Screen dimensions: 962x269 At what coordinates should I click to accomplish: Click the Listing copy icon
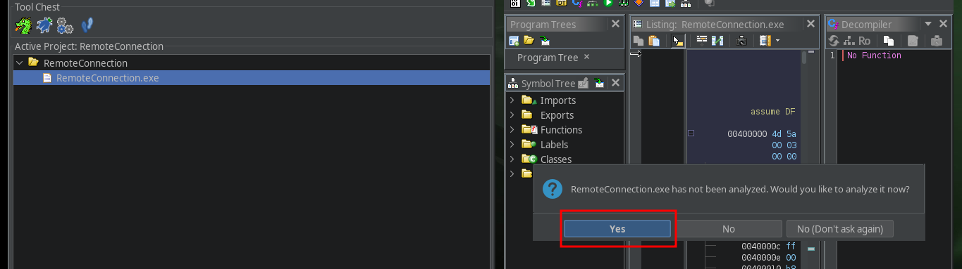point(639,41)
